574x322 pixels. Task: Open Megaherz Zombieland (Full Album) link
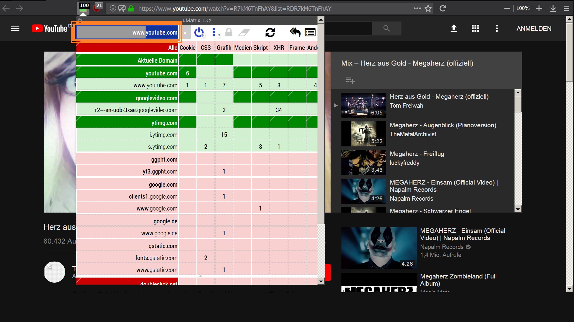tap(458, 280)
